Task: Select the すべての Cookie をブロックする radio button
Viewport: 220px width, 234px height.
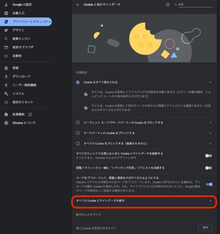Action: 78,144
